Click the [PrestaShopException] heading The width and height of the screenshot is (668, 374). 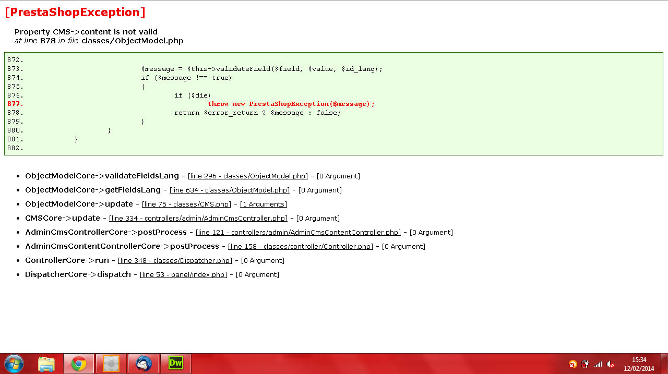(75, 13)
